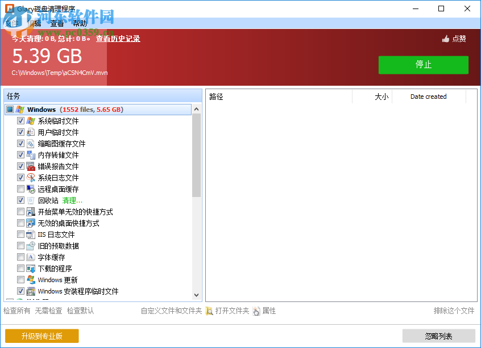Click the 字体缓存 item icon
Image resolution: width=481 pixels, height=348 pixels.
coord(30,257)
